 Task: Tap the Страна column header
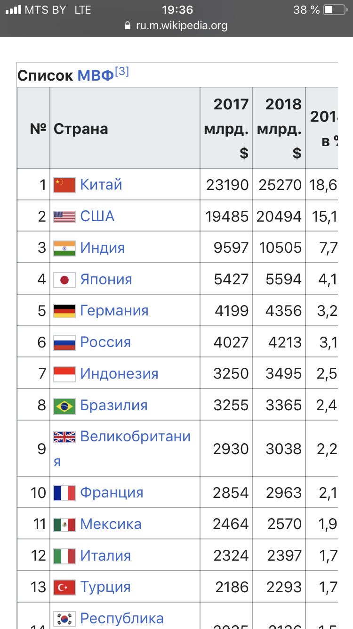[x=81, y=129]
